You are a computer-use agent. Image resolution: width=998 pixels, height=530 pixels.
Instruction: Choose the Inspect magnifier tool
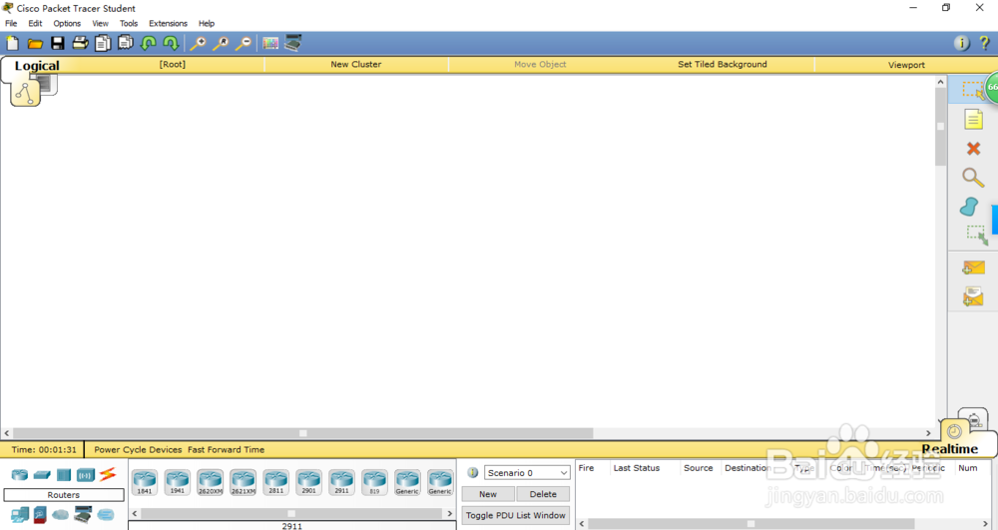coord(972,177)
